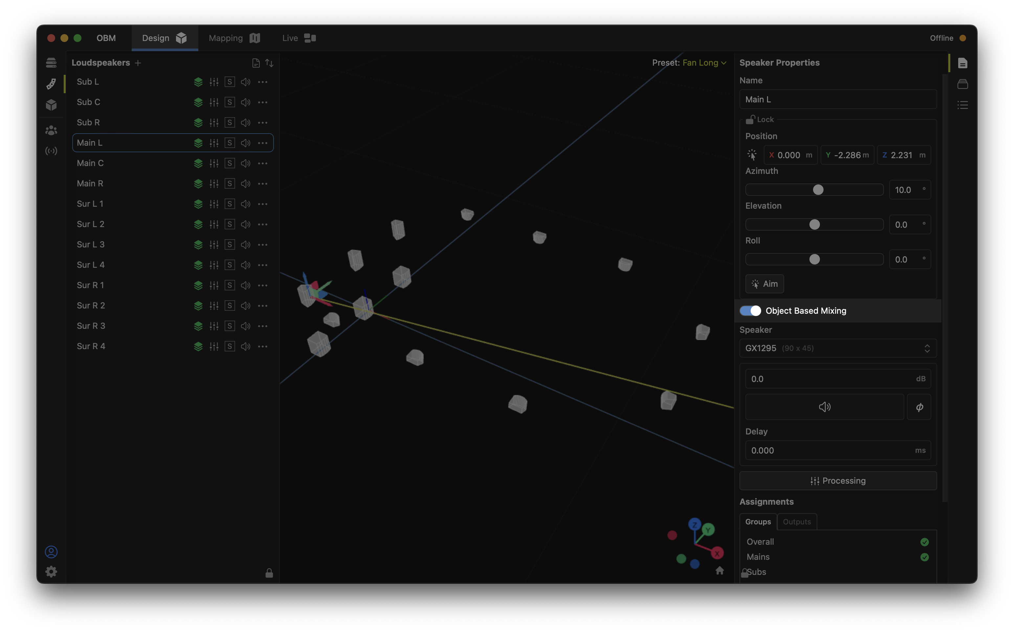Select the 3D cube icon in left sidebar
The width and height of the screenshot is (1014, 632).
[51, 104]
